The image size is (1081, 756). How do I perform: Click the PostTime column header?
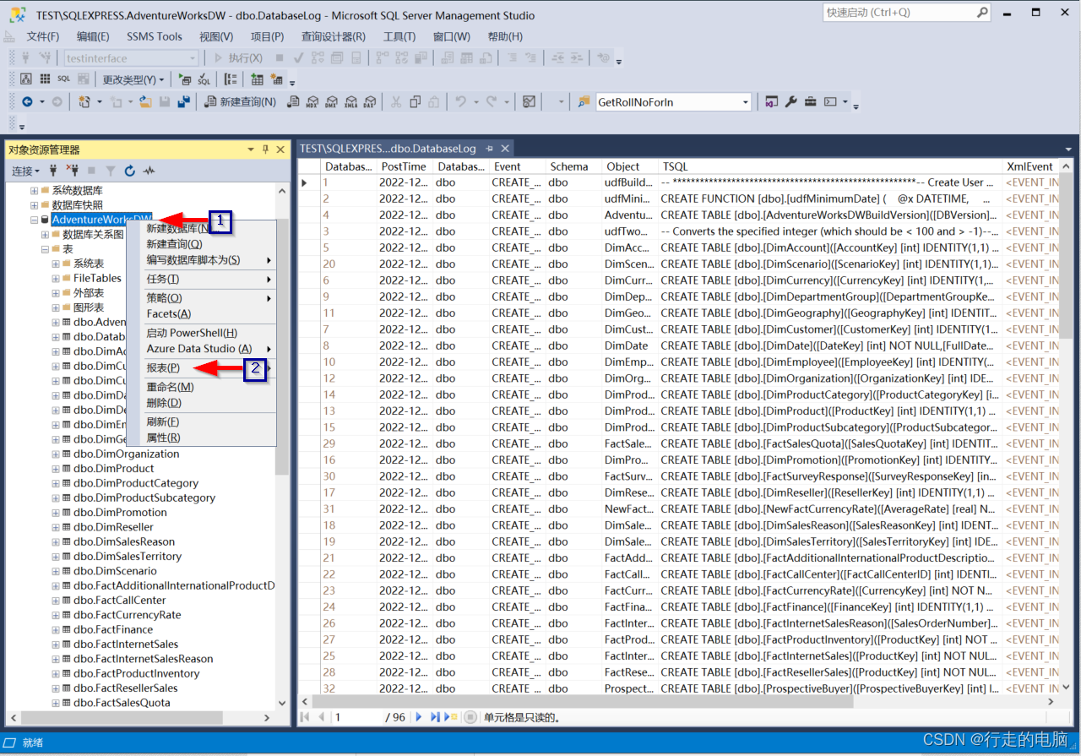click(x=404, y=166)
